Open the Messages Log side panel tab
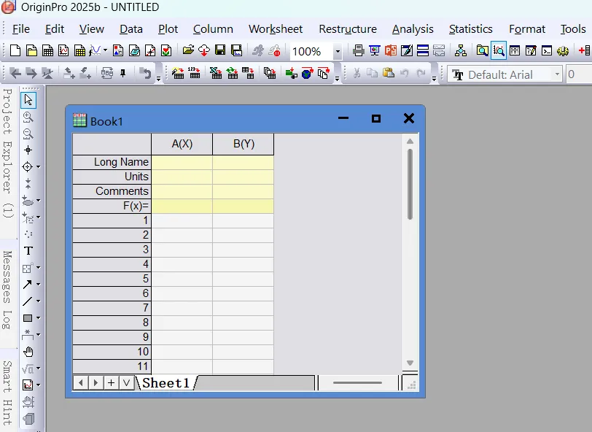The height and width of the screenshot is (432, 592). click(7, 290)
